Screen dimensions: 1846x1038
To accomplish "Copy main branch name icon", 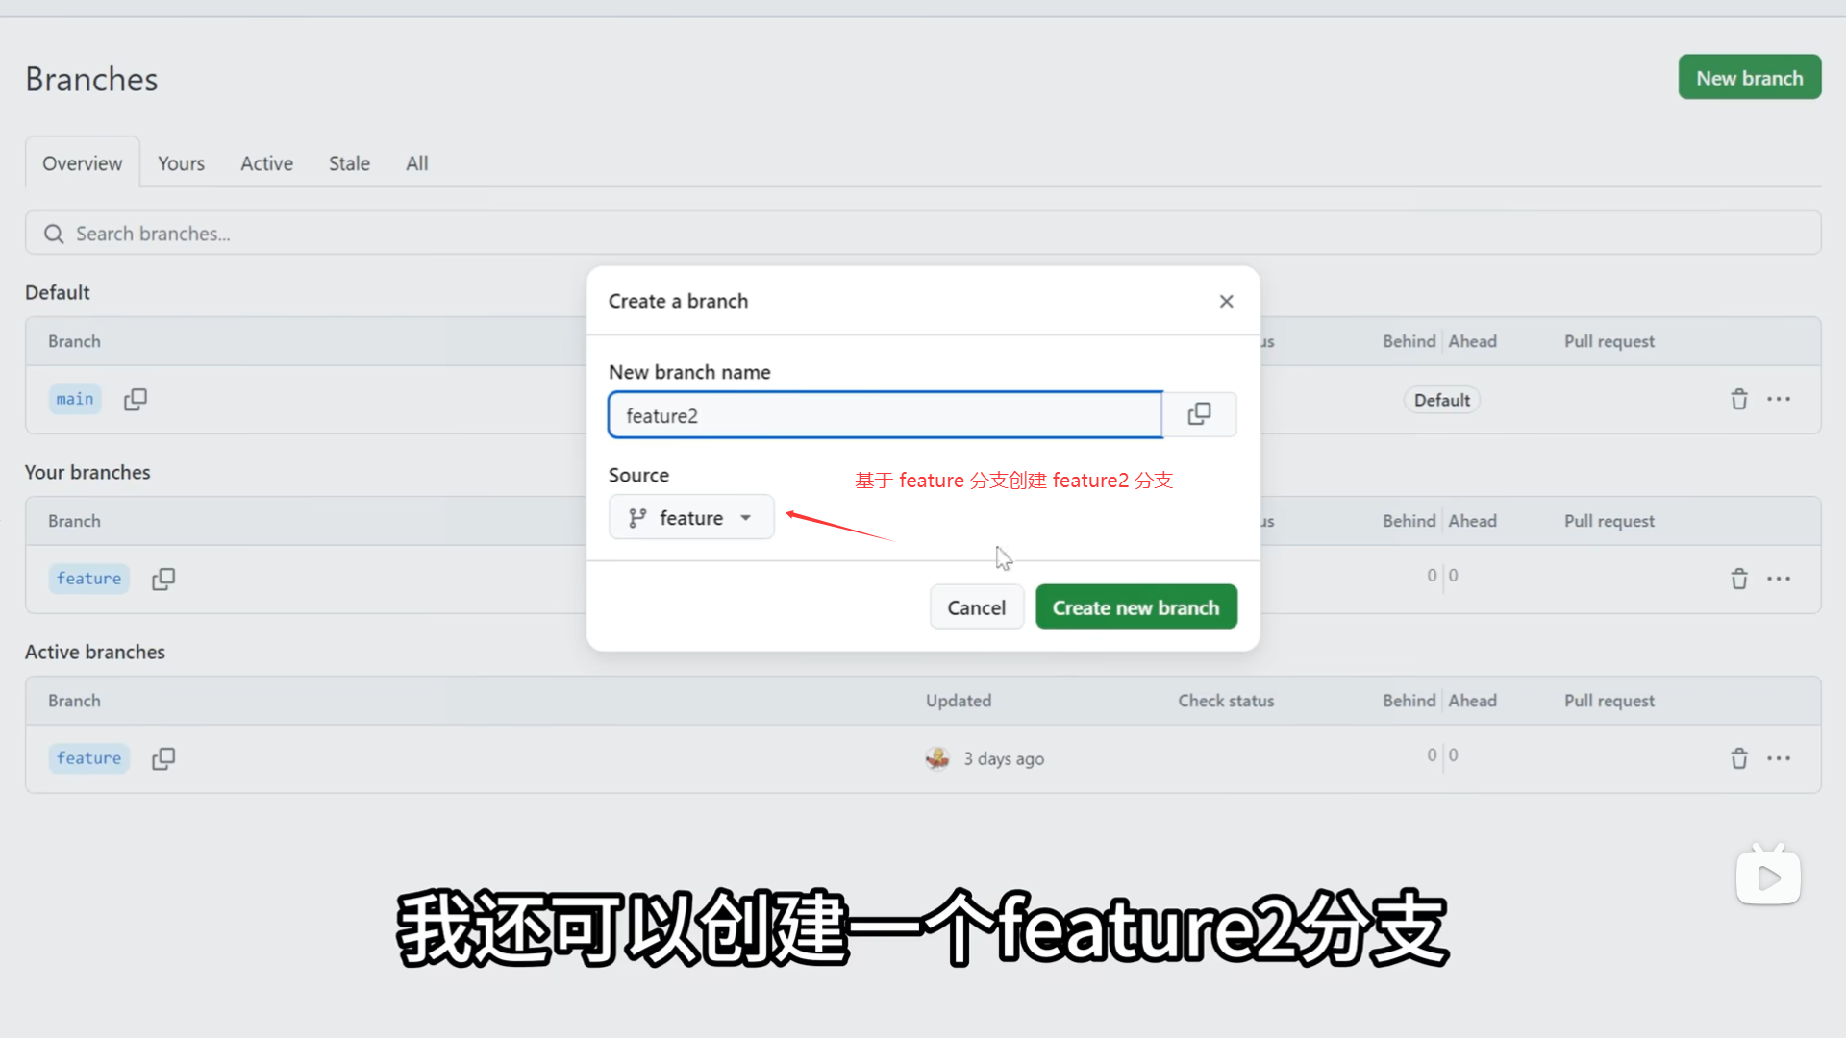I will (136, 399).
